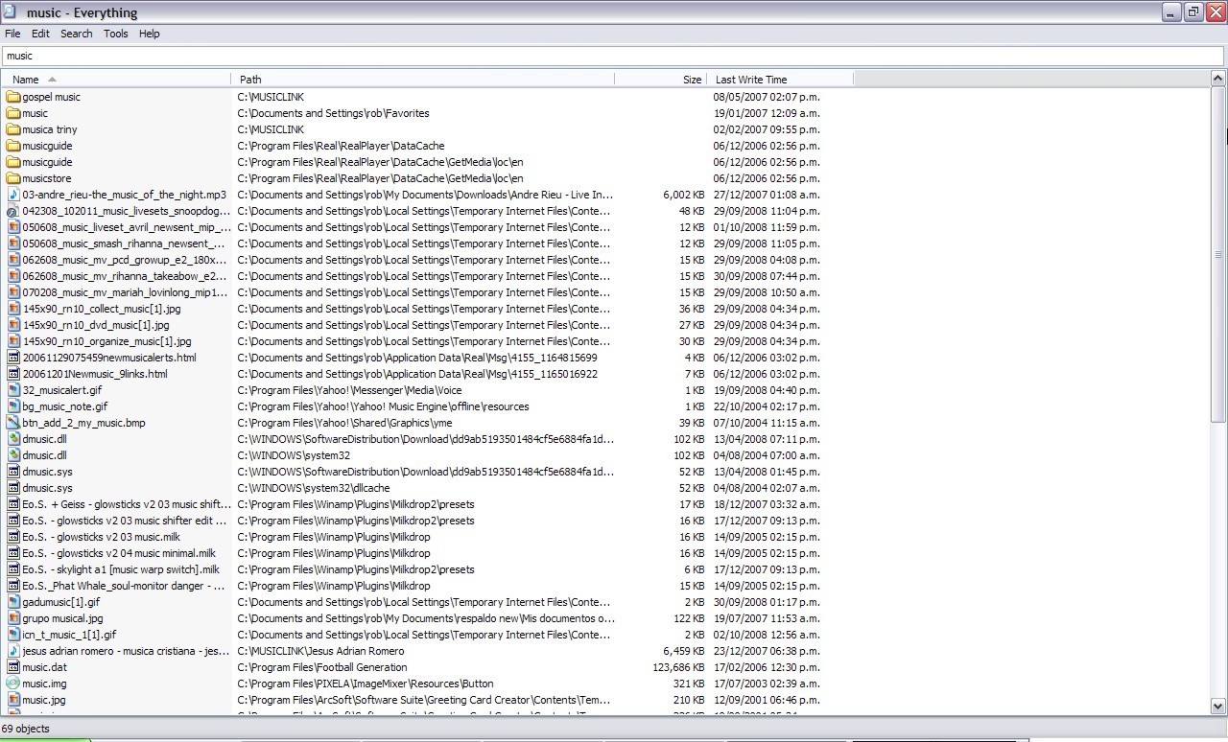Click the music.img disc icon
The height and width of the screenshot is (742, 1228).
[13, 684]
